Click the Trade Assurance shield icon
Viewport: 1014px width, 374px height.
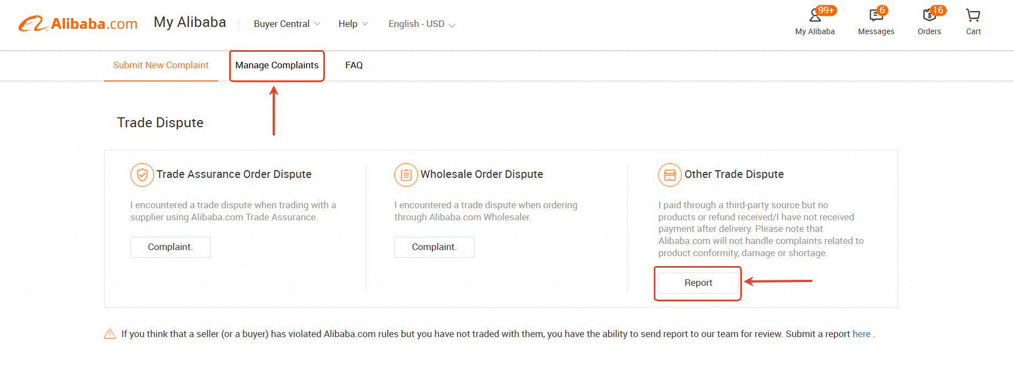[142, 175]
